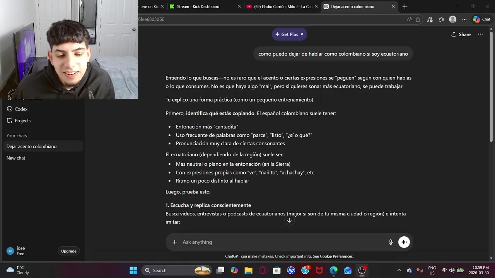Switch to OBS Studio taskbar icon
The image size is (495, 278).
coord(362,270)
